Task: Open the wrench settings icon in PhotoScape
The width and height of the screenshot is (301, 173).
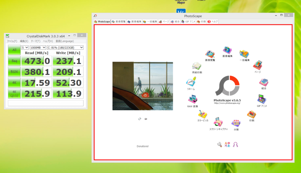Action: click(219, 145)
